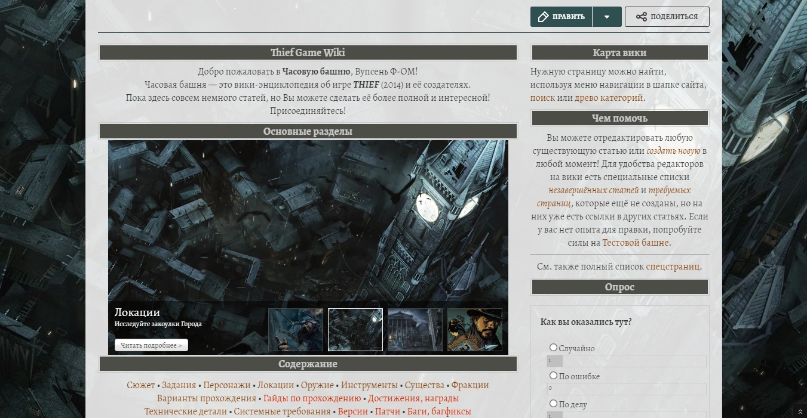This screenshot has width=807, height=418.
Task: Open the Персонажи contents link
Action: pos(227,385)
